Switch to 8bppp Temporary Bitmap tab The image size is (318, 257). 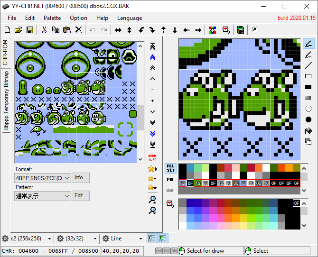(6, 101)
